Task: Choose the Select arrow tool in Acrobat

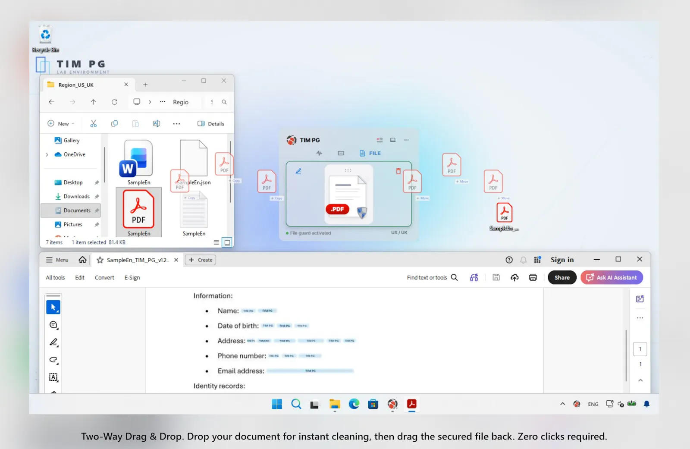Action: point(53,308)
